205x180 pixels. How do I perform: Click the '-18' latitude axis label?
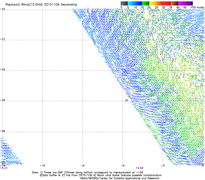[2, 131]
